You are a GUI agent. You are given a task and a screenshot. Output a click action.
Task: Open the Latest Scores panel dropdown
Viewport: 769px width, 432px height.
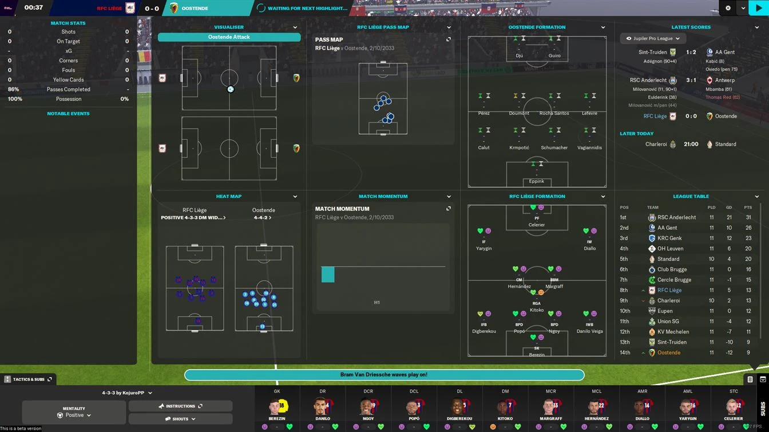point(757,27)
